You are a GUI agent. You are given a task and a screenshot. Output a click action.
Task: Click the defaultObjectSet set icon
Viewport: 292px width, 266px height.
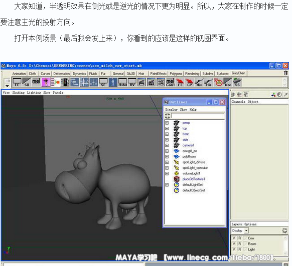click(176, 190)
